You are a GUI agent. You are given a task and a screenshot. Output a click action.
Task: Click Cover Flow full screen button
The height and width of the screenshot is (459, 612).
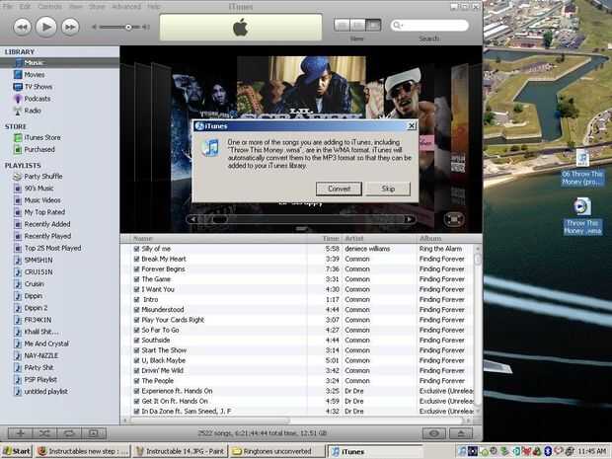[x=453, y=219]
